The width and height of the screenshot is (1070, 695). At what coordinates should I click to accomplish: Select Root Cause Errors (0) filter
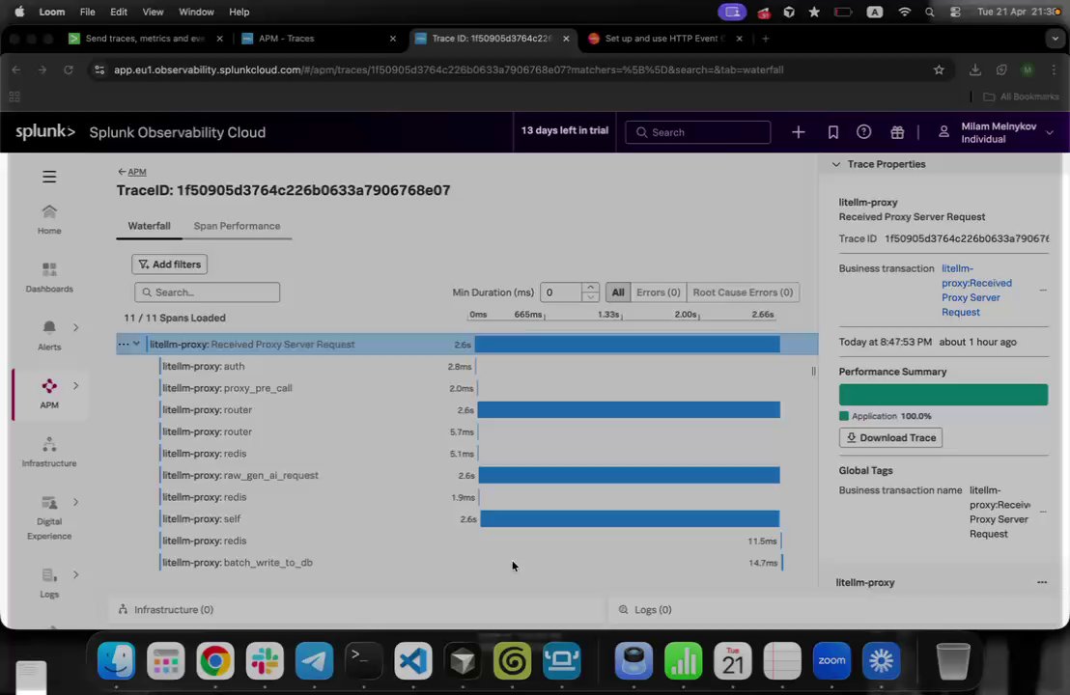pos(743,292)
